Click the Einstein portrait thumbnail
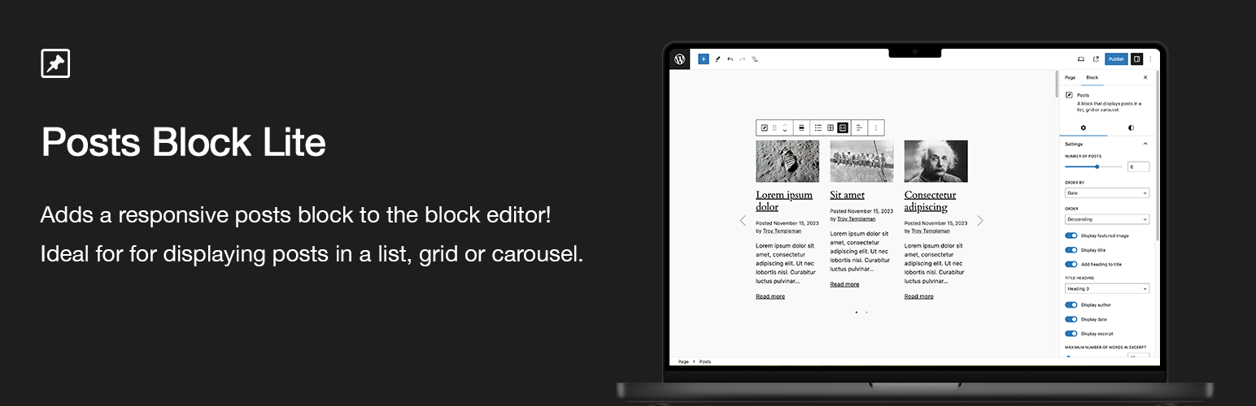Image resolution: width=1256 pixels, height=406 pixels. click(936, 161)
